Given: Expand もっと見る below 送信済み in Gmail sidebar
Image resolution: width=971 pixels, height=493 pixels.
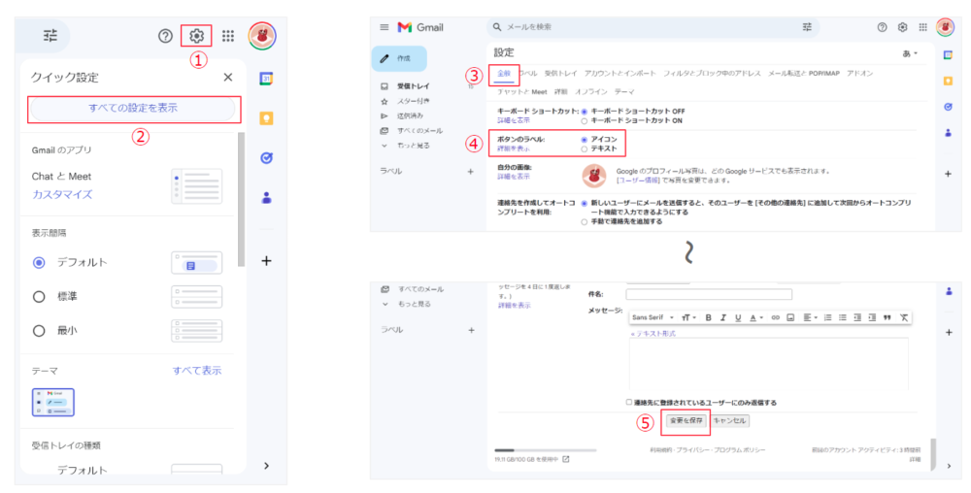Looking at the screenshot, I should tap(407, 146).
